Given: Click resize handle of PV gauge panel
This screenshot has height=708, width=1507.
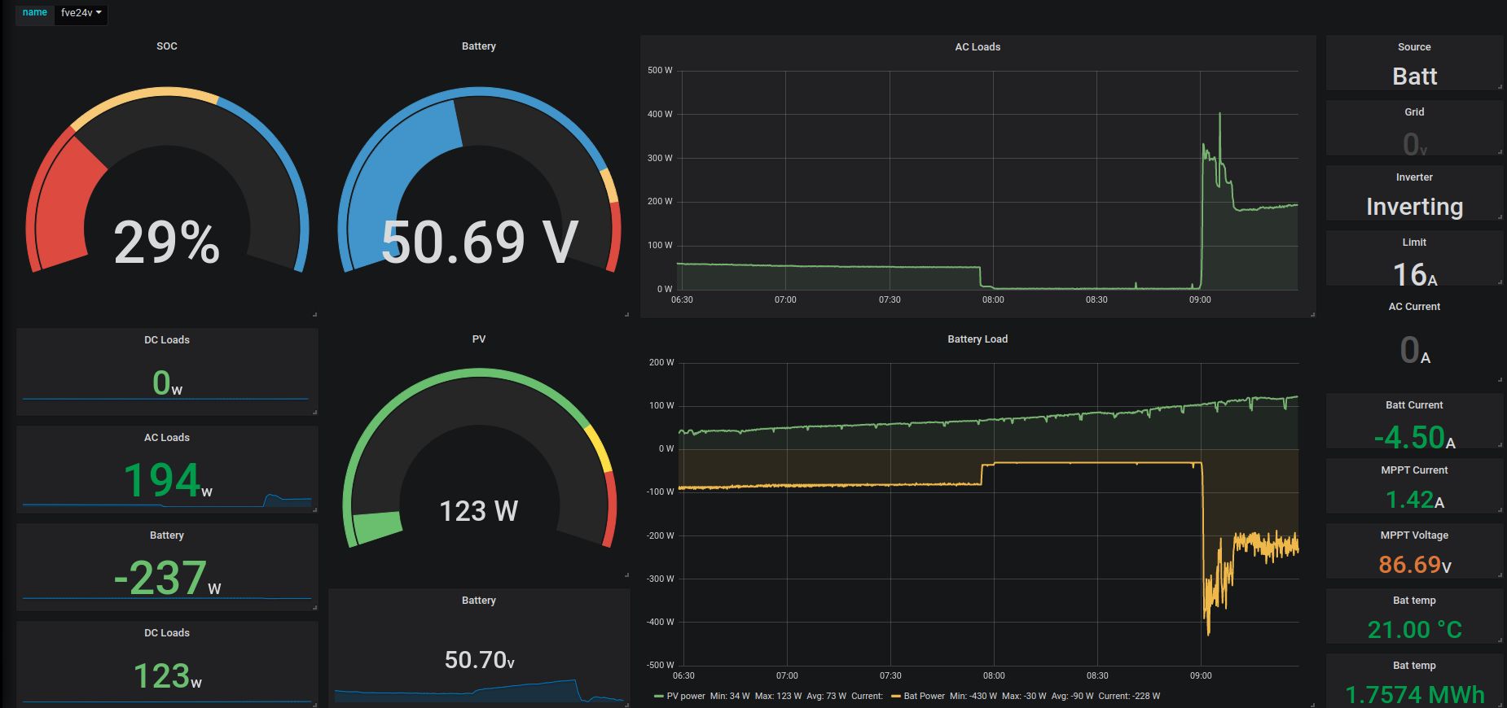Looking at the screenshot, I should pyautogui.click(x=626, y=575).
